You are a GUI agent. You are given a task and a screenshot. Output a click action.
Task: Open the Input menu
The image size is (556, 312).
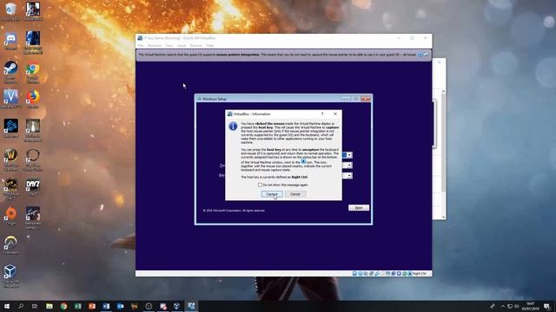pos(182,46)
